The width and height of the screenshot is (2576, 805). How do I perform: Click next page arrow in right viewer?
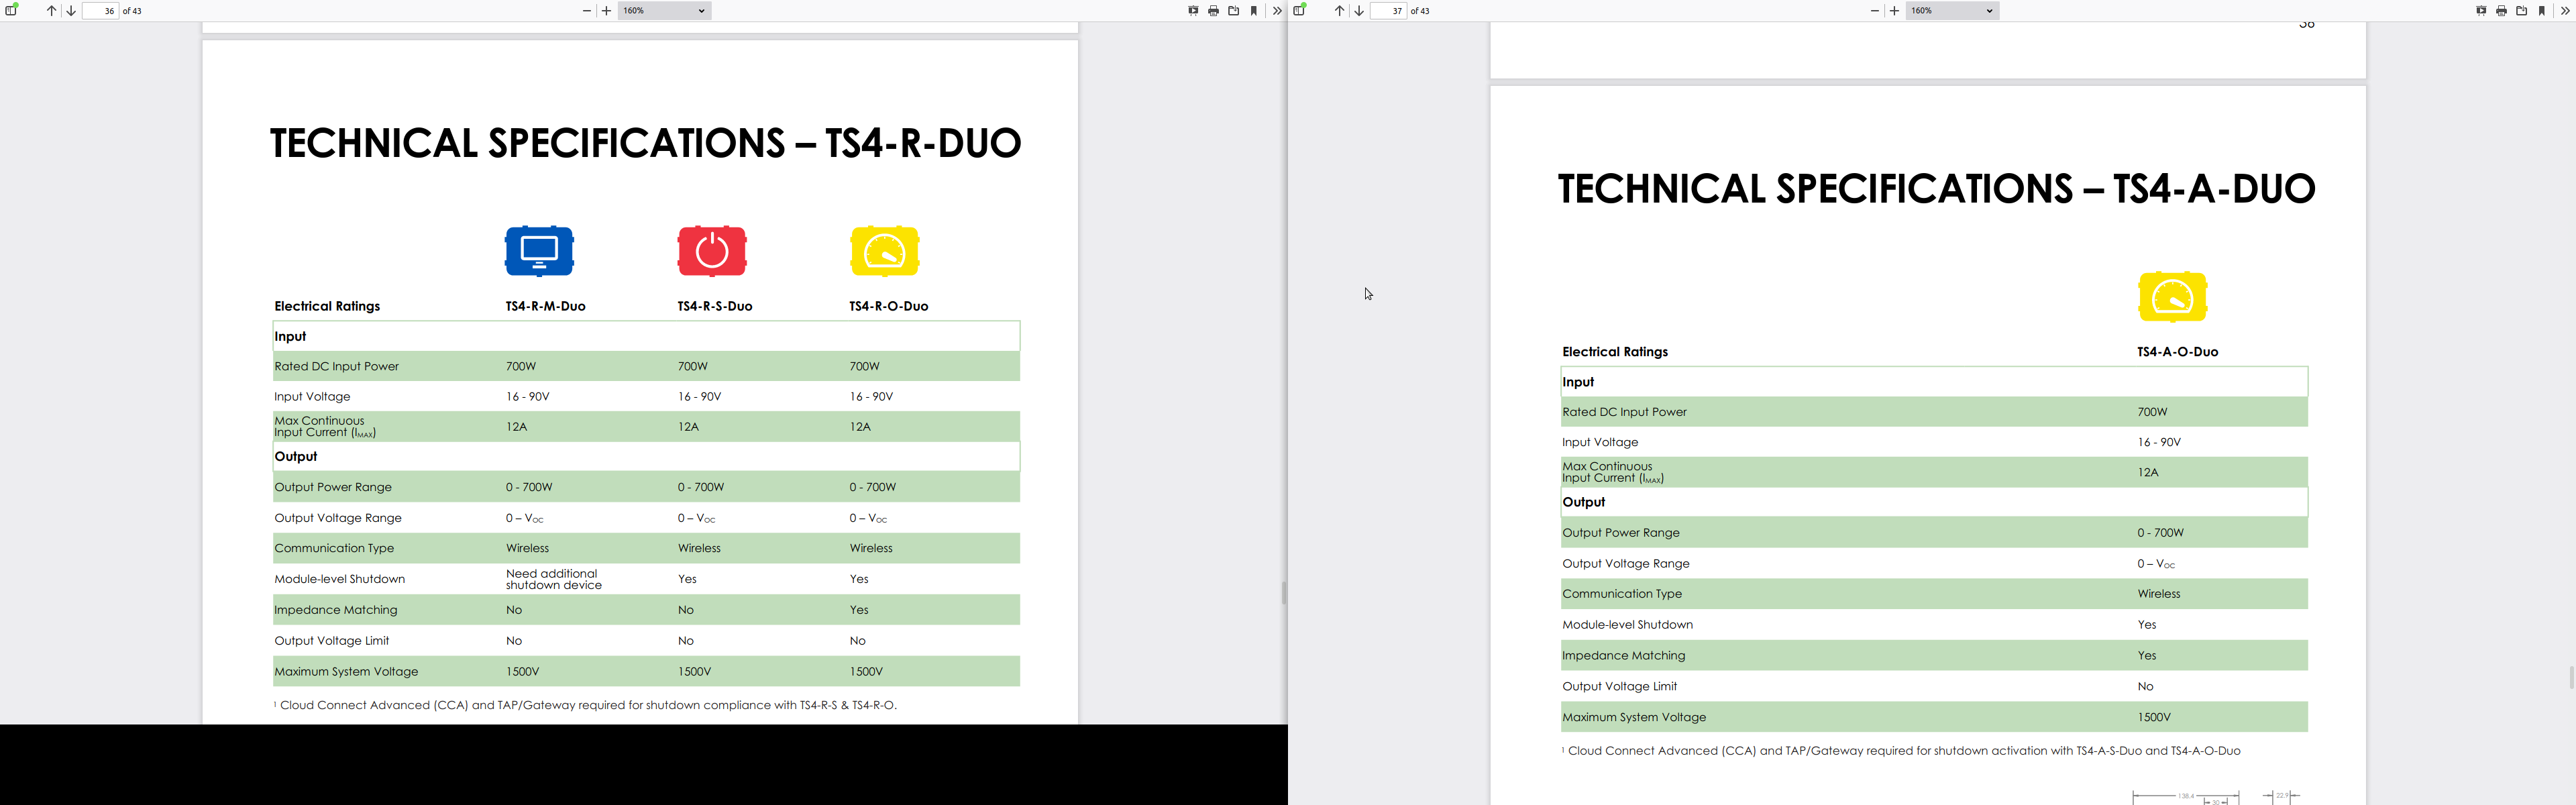click(x=1359, y=11)
